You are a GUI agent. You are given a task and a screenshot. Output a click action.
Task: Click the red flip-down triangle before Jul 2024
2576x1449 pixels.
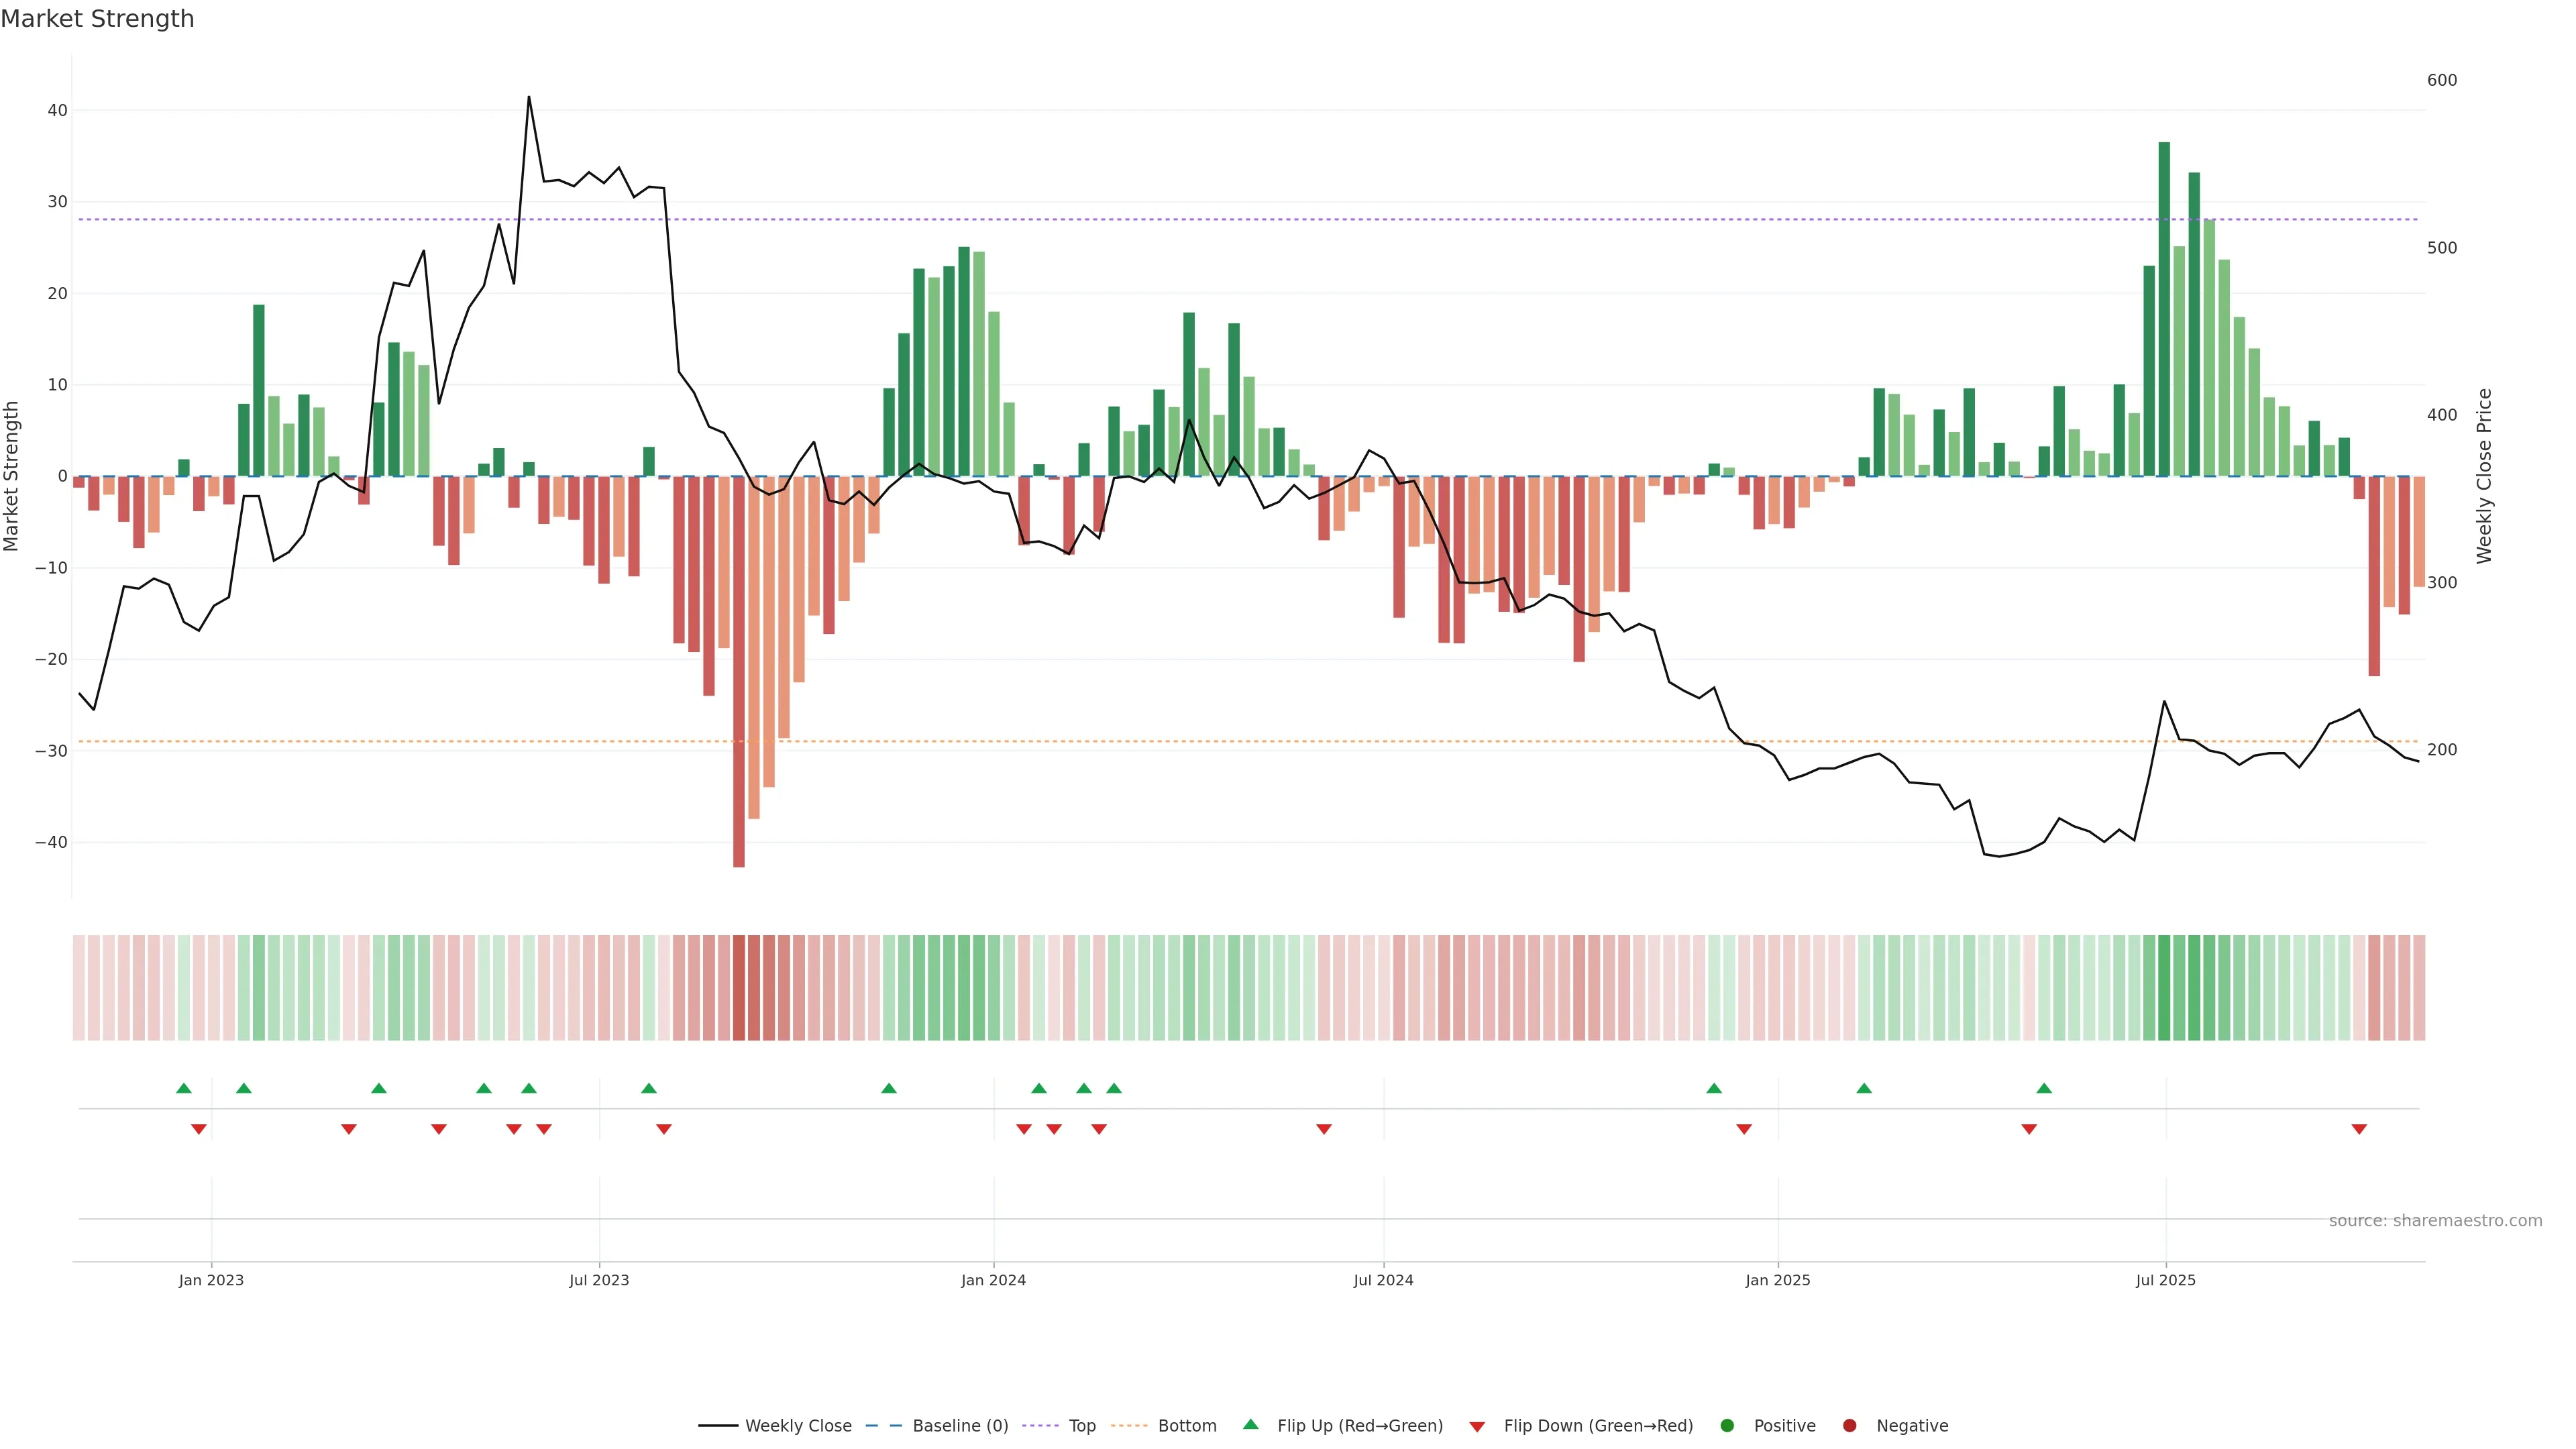click(1324, 1129)
